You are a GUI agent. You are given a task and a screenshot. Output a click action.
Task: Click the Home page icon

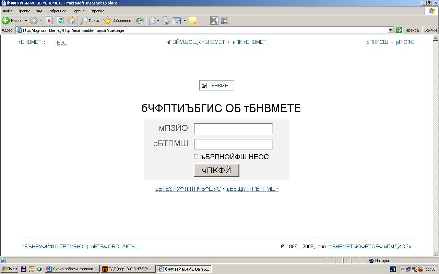[x=71, y=21]
